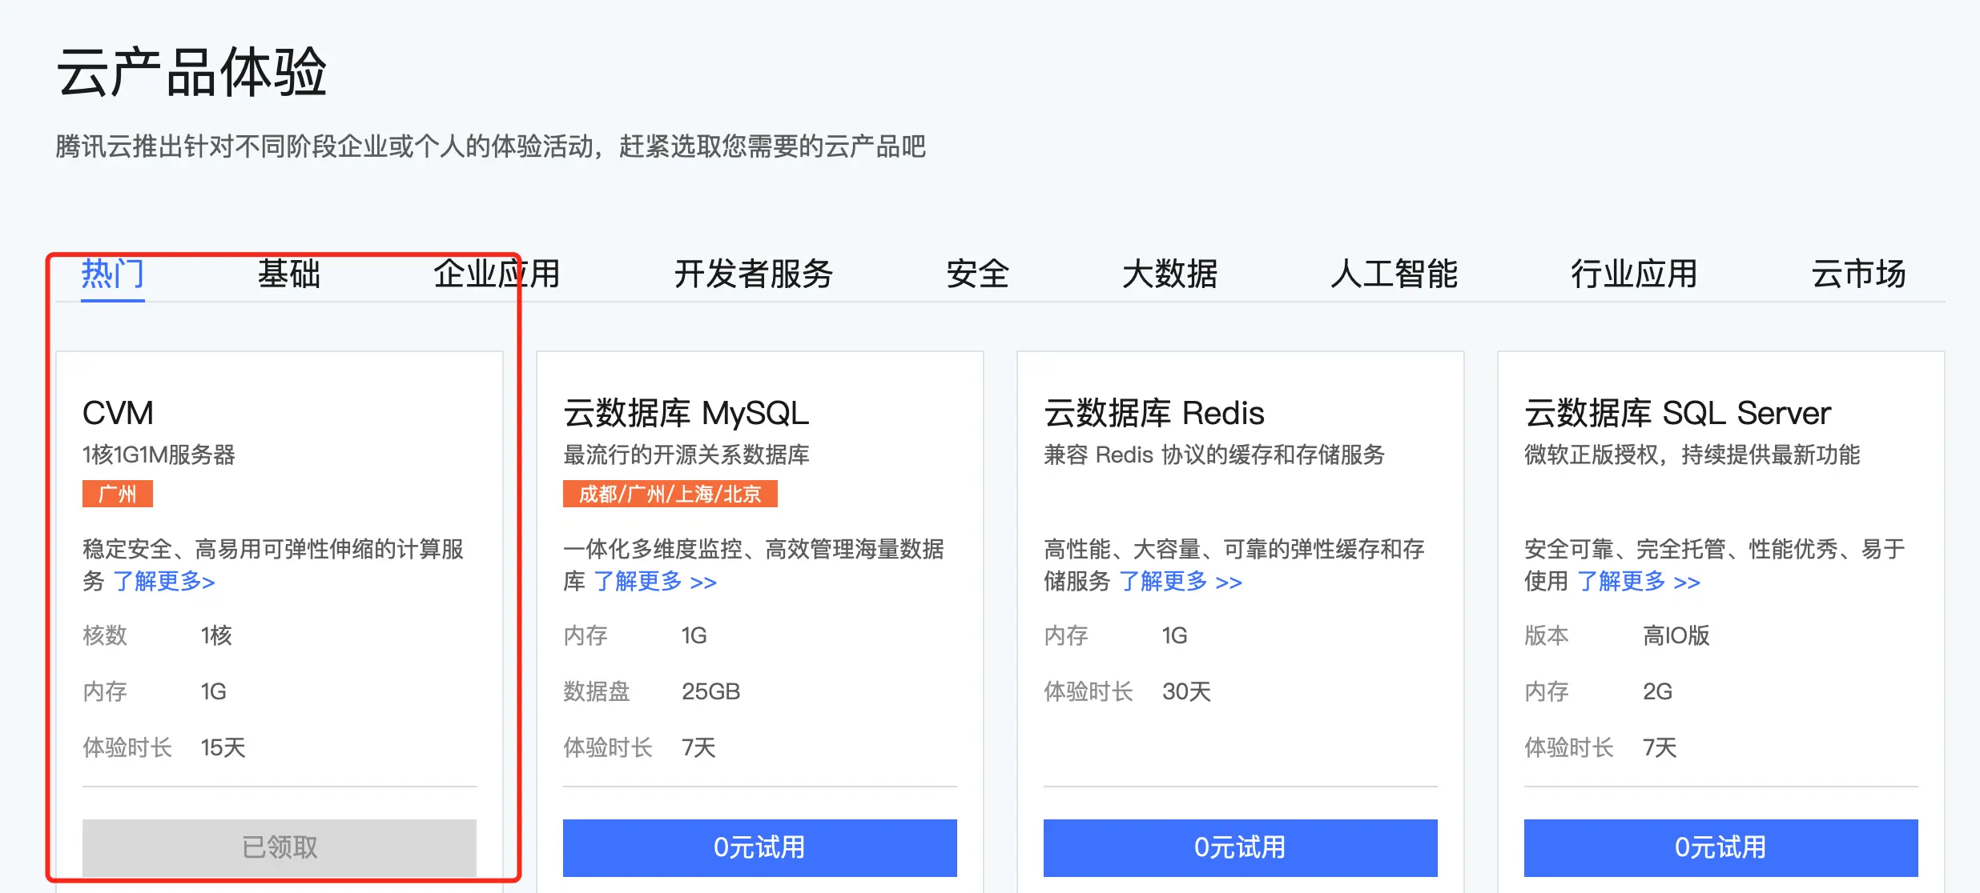Follow 了解更多 link for 云数据库 Redis
The image size is (1980, 893).
tap(1181, 581)
